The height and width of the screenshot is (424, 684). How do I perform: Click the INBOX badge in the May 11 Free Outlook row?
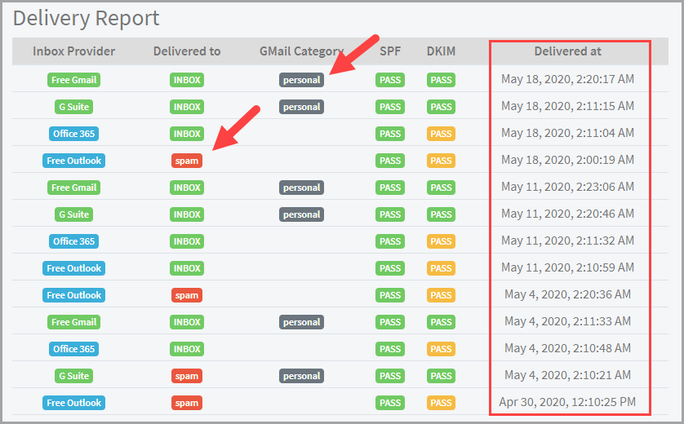[x=187, y=268]
